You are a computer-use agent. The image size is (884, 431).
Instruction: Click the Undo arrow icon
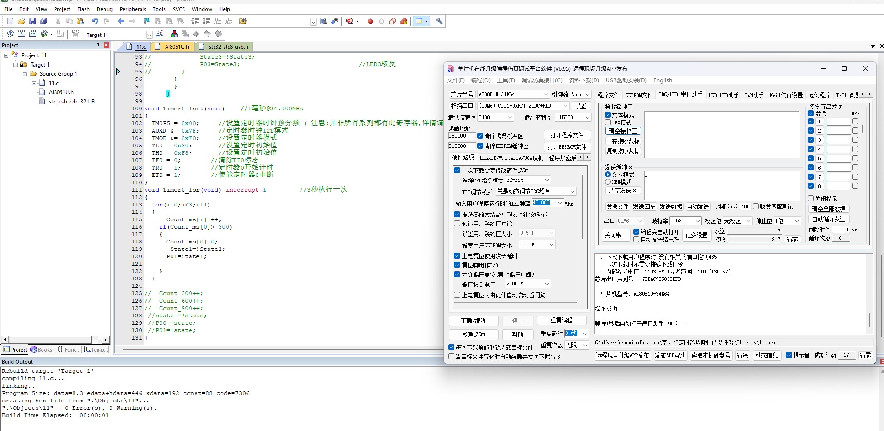click(95, 21)
